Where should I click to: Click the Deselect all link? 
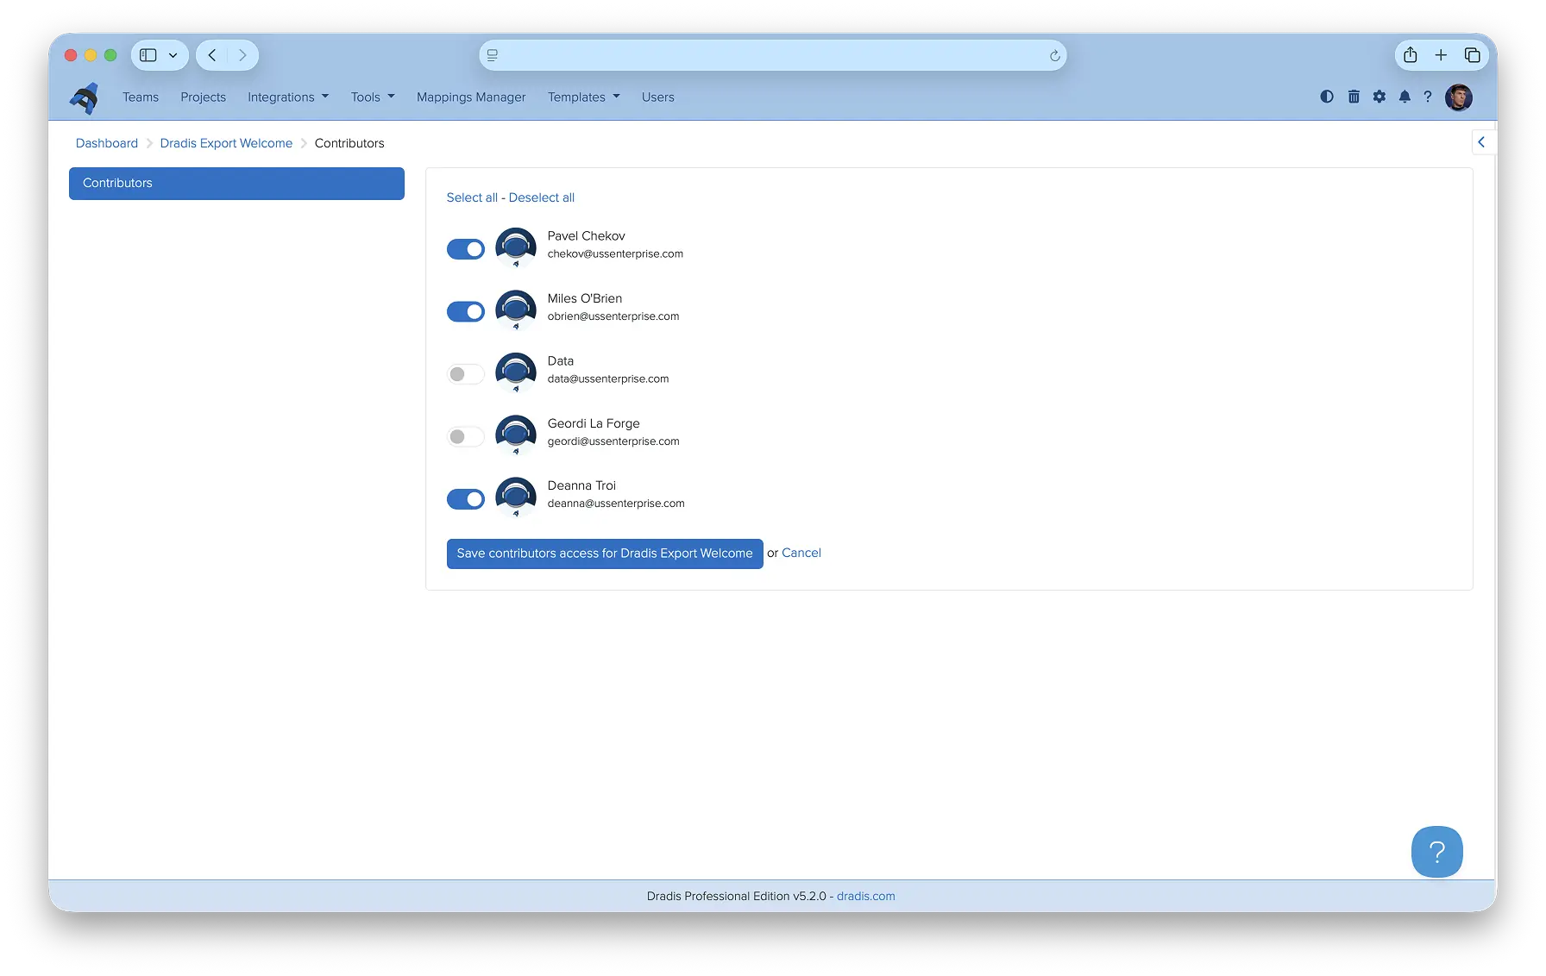[542, 197]
